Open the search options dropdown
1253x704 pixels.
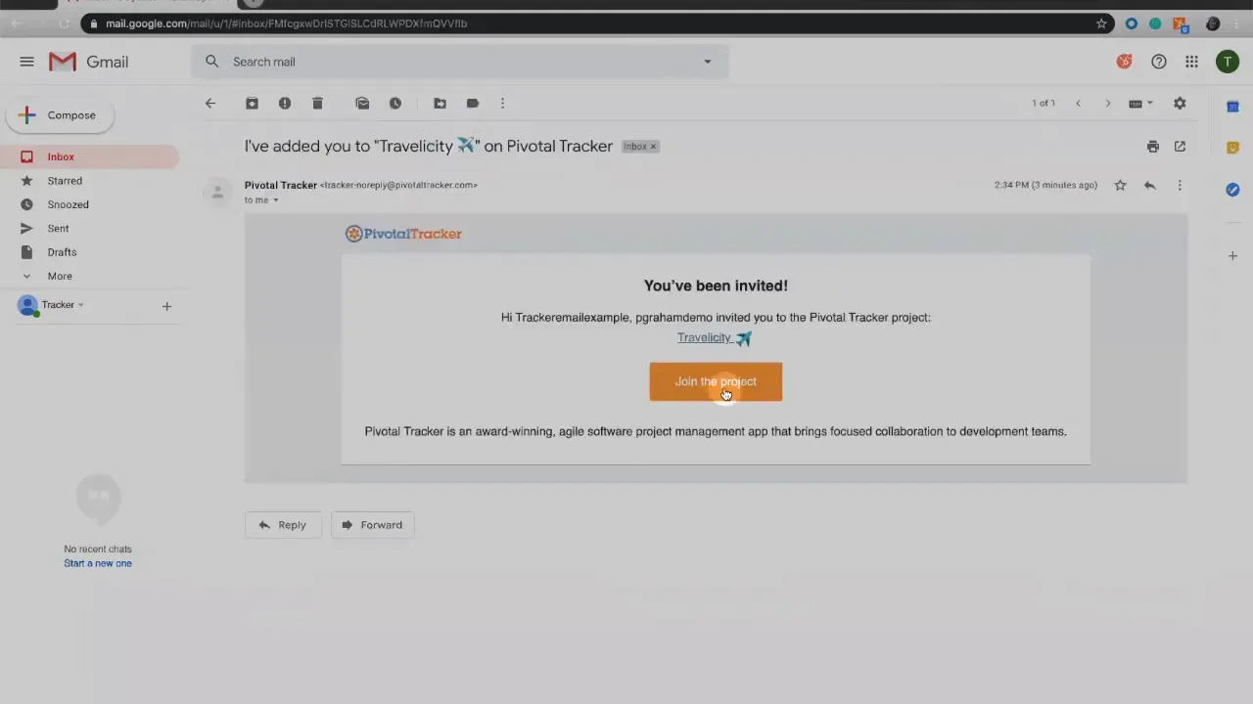pos(707,62)
